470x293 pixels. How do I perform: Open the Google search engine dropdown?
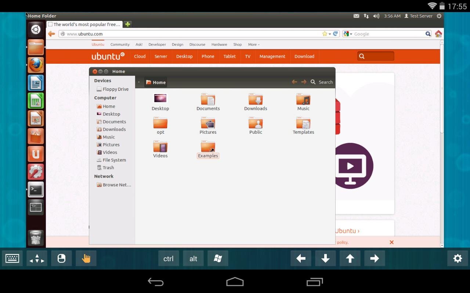click(x=347, y=34)
